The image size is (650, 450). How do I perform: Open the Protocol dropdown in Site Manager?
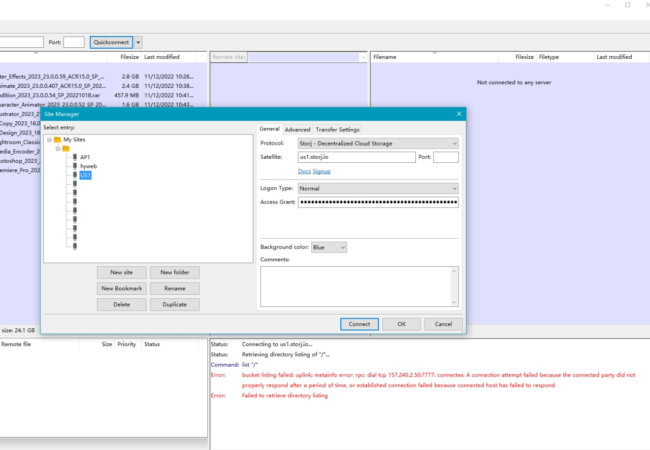click(378, 144)
